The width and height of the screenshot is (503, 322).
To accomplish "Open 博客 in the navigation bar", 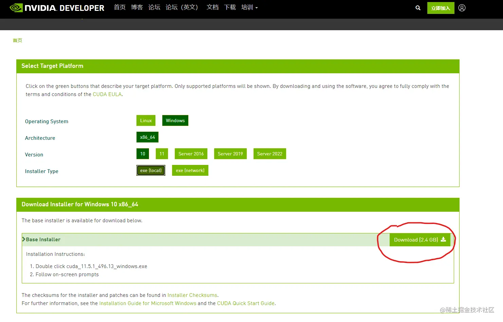I will pos(137,7).
